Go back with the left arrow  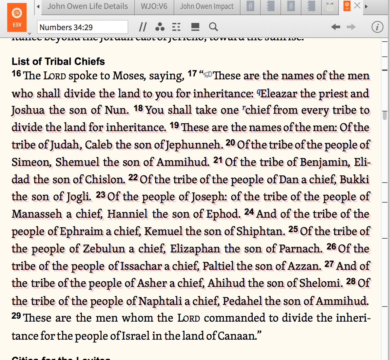336,27
